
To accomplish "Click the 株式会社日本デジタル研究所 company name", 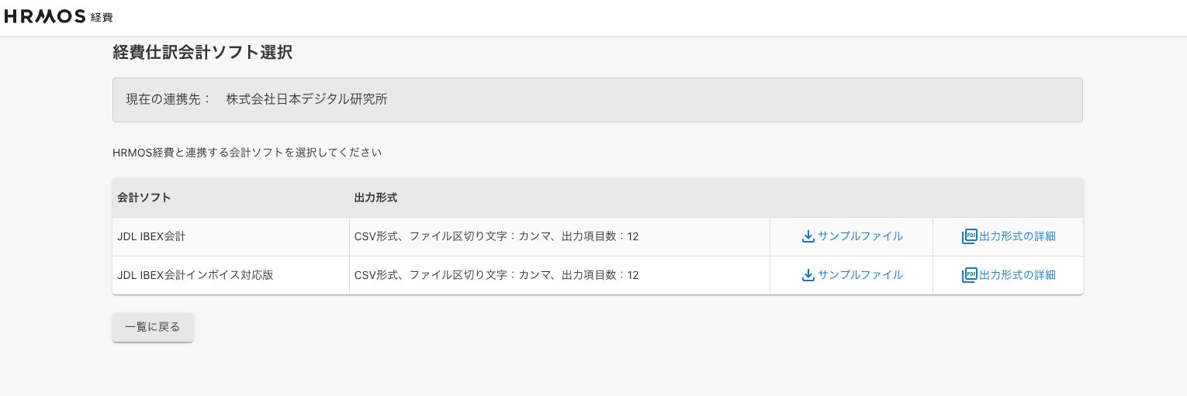I will click(306, 99).
